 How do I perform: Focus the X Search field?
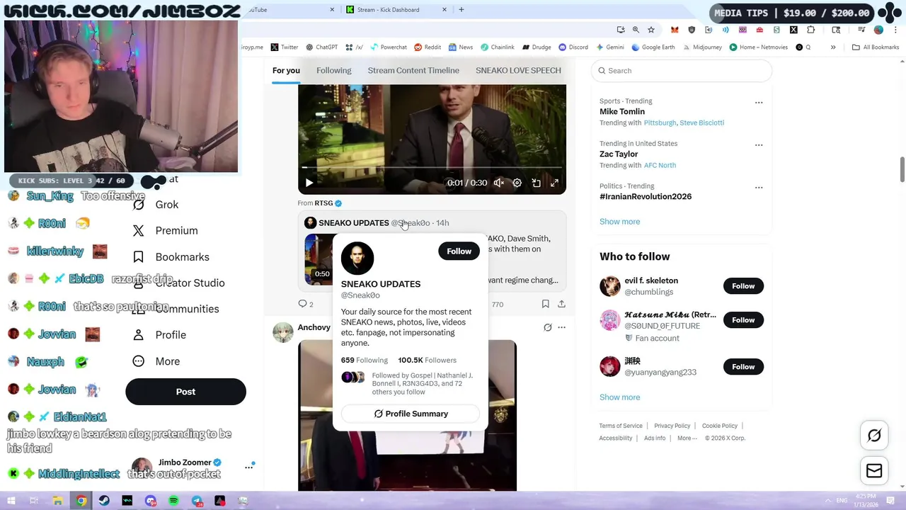point(681,71)
